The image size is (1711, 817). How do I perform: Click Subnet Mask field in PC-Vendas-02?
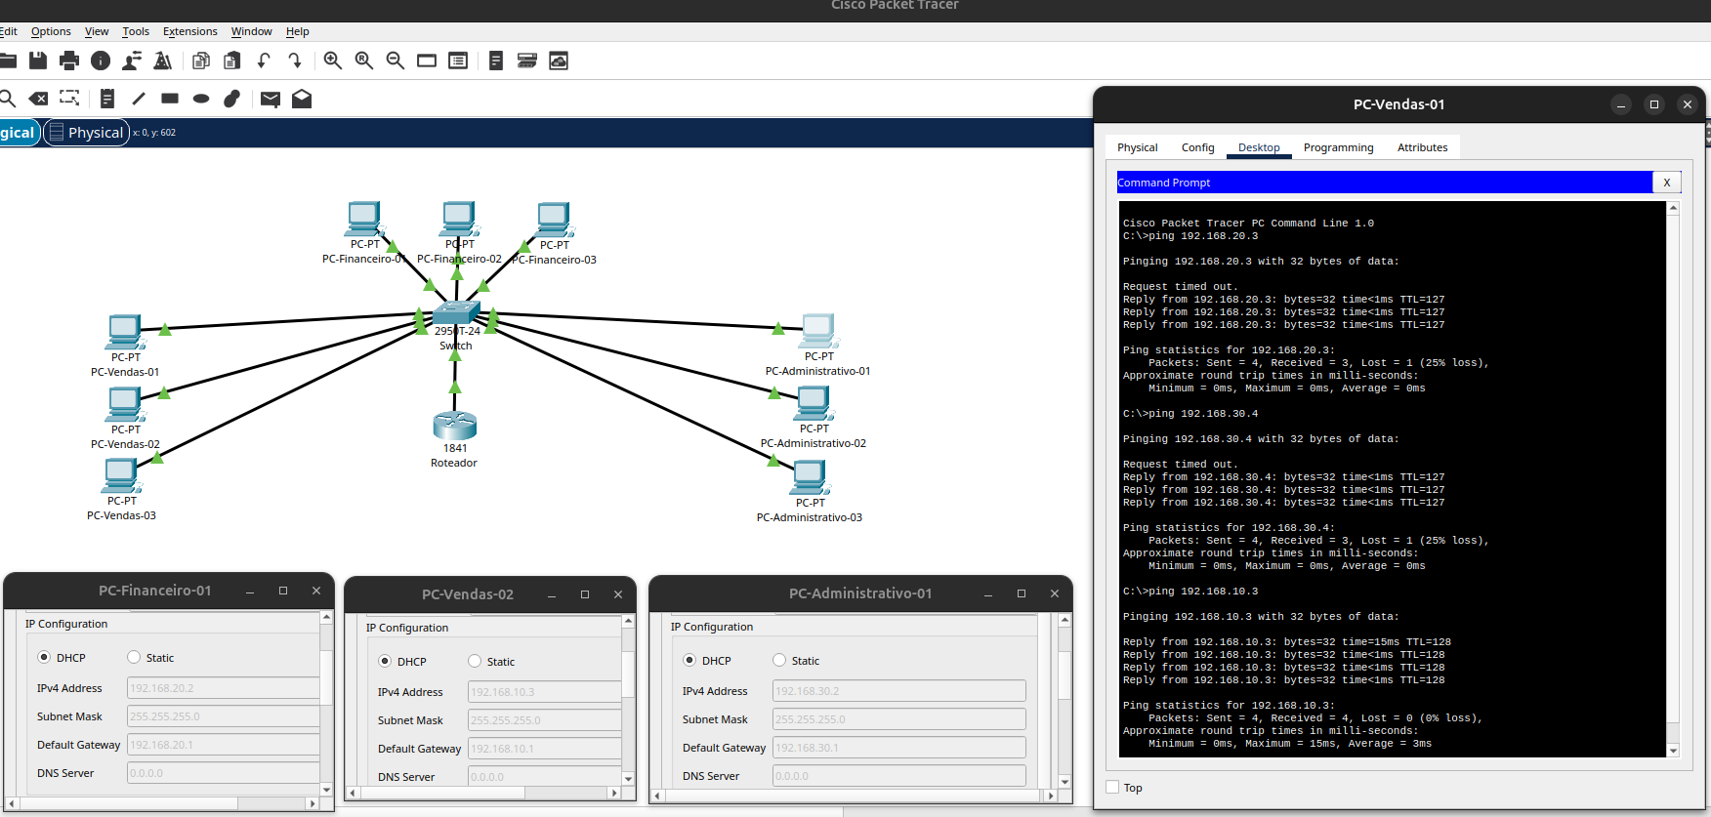pyautogui.click(x=545, y=719)
